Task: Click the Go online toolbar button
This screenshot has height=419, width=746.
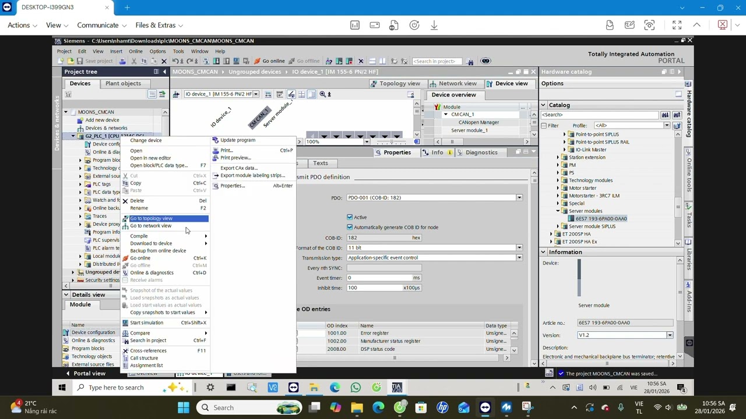Action: pyautogui.click(x=269, y=61)
